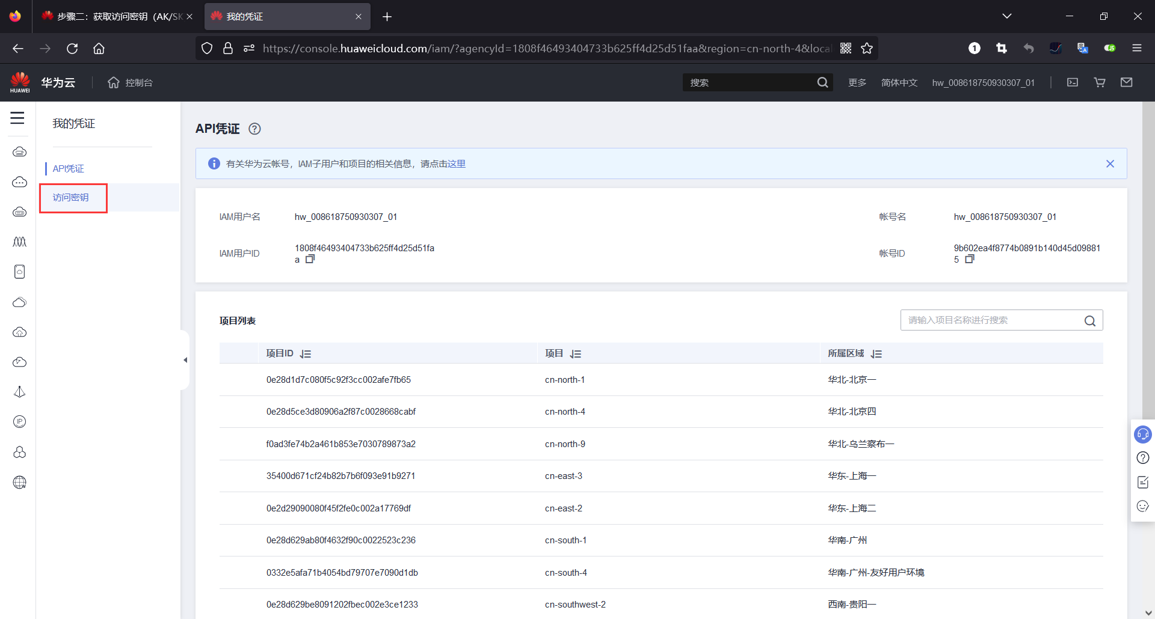
Task: Reload the current page
Action: (72, 49)
